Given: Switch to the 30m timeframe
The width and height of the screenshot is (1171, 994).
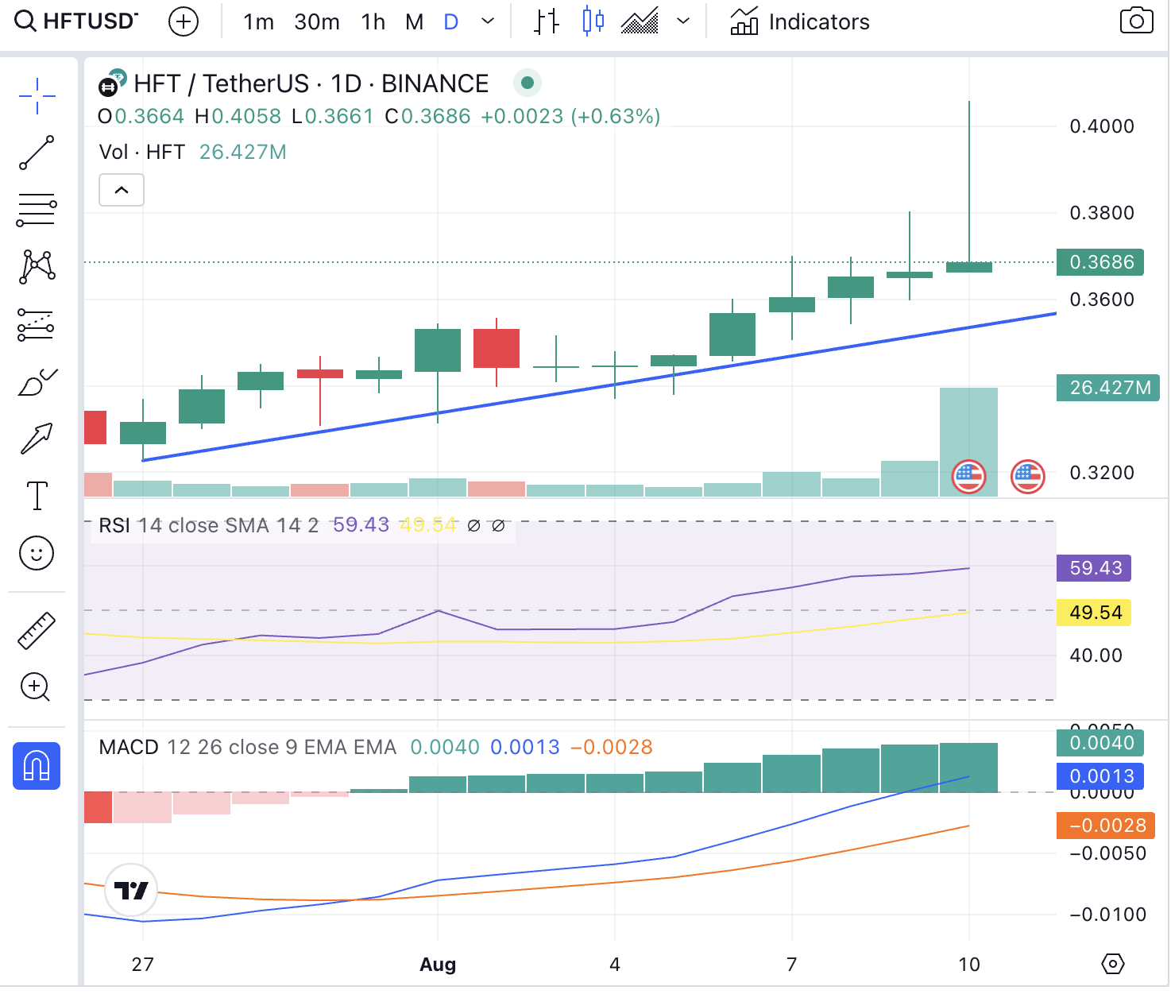Looking at the screenshot, I should pyautogui.click(x=317, y=21).
